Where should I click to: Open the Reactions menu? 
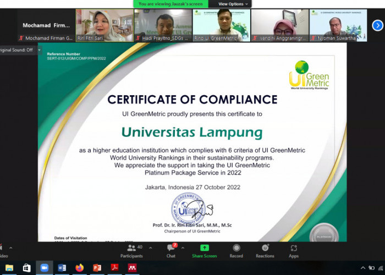coord(265,251)
